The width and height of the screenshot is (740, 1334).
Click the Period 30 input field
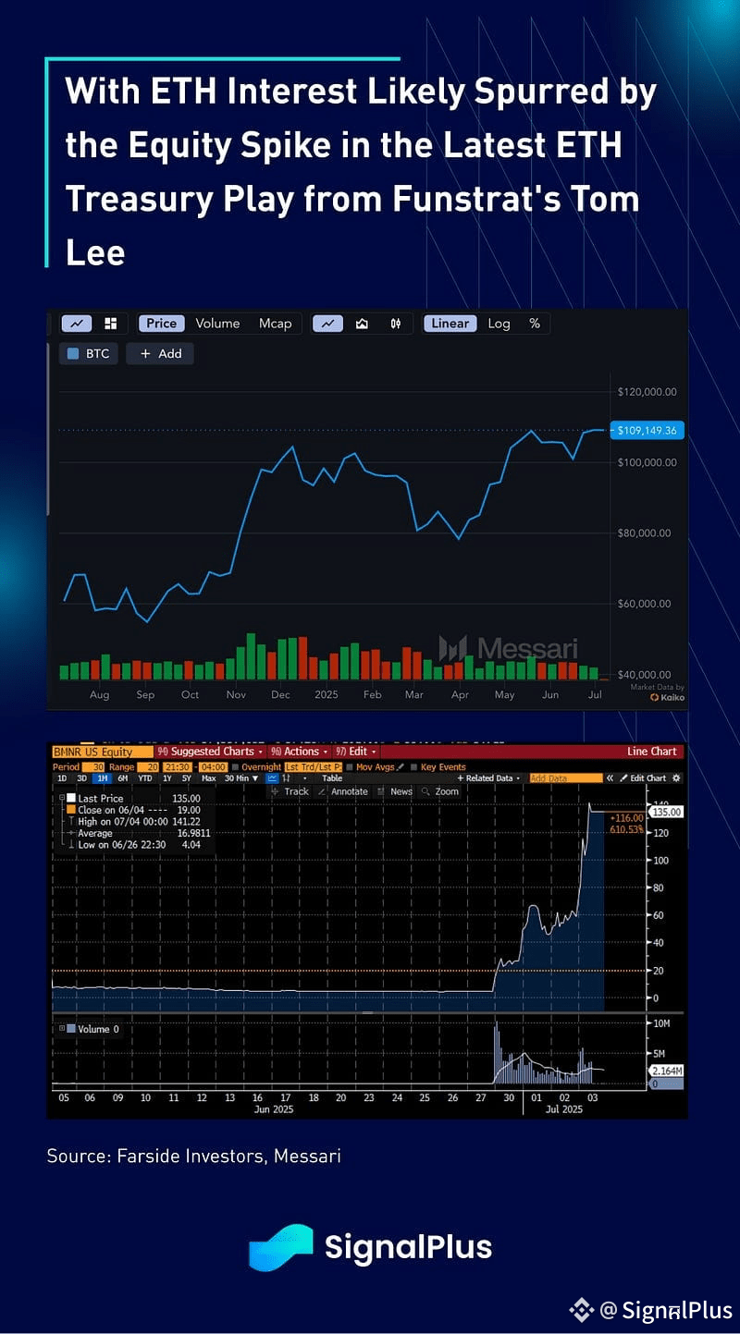coord(93,767)
